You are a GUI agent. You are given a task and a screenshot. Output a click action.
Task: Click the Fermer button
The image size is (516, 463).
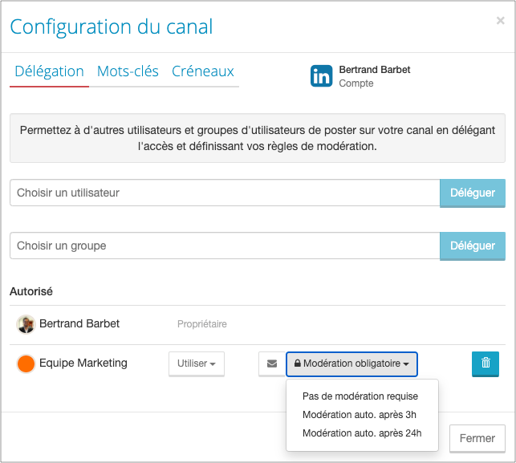click(x=477, y=439)
